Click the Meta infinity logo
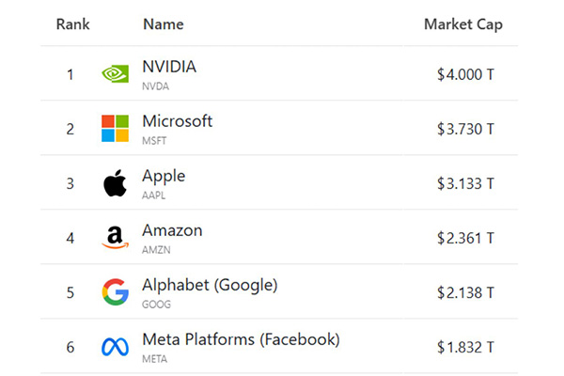The height and width of the screenshot is (376, 564). pyautogui.click(x=115, y=347)
